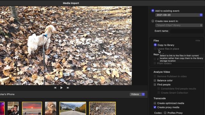Click the Media Import window title

pos(71,3)
